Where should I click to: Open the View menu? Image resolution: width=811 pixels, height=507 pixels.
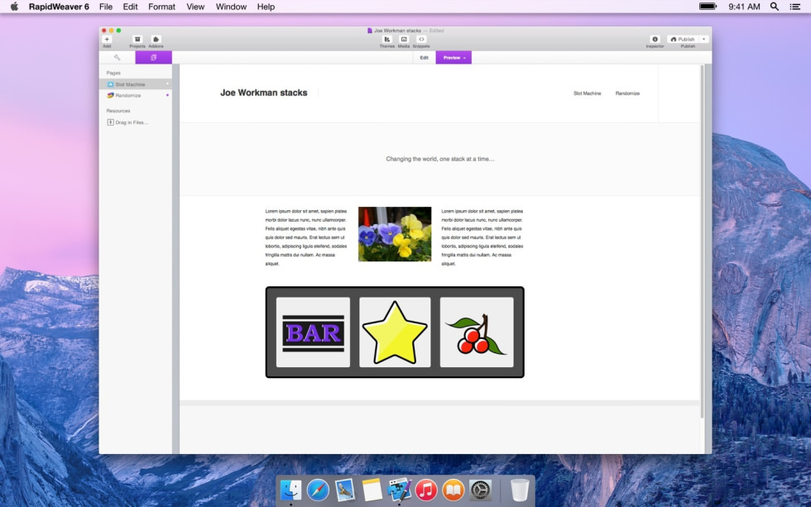point(195,7)
